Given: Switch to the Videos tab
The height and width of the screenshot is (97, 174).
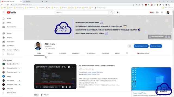Looking at the screenshot, I should tap(50, 53).
